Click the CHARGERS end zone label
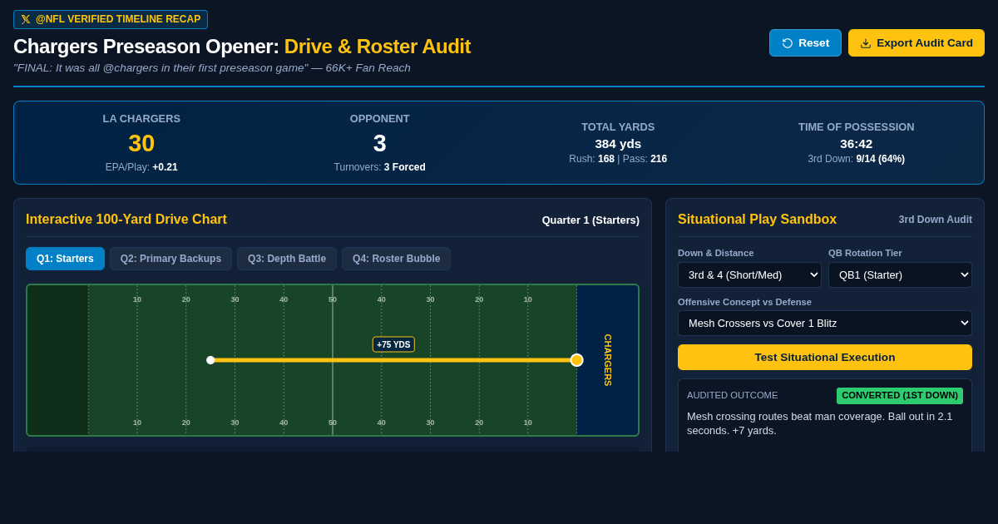The width and height of the screenshot is (998, 524). coord(608,360)
